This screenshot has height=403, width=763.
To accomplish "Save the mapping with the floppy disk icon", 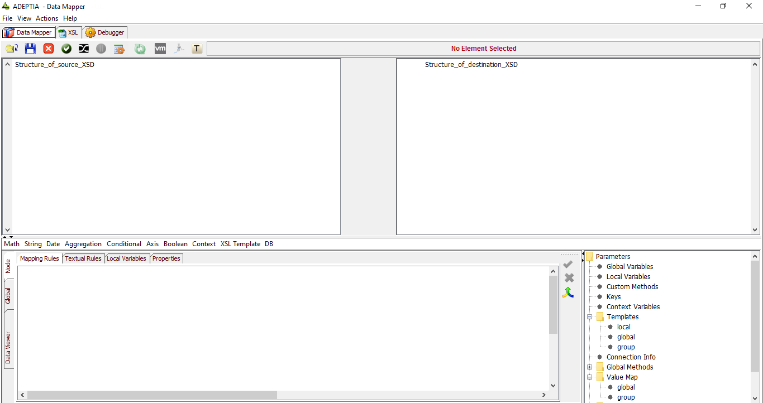I will pyautogui.click(x=30, y=49).
